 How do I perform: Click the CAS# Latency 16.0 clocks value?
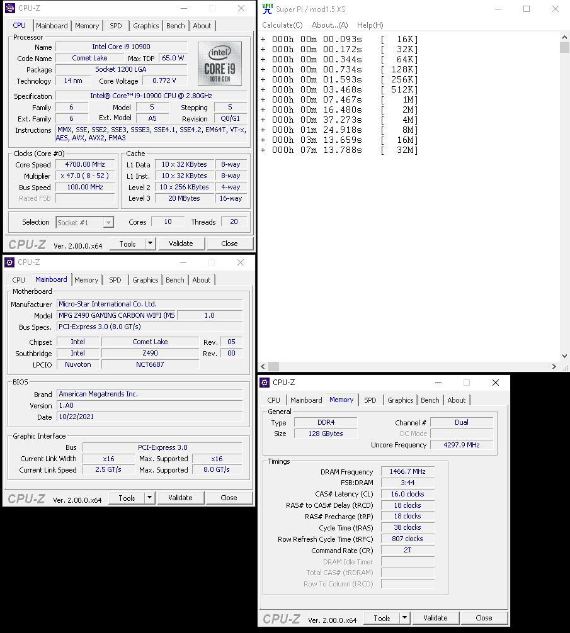[408, 494]
